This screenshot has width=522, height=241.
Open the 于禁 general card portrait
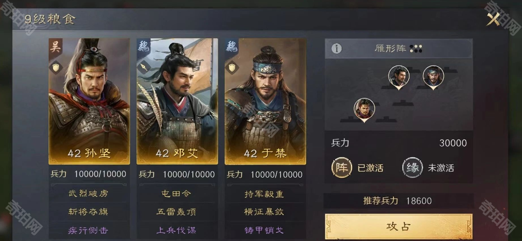click(x=265, y=101)
